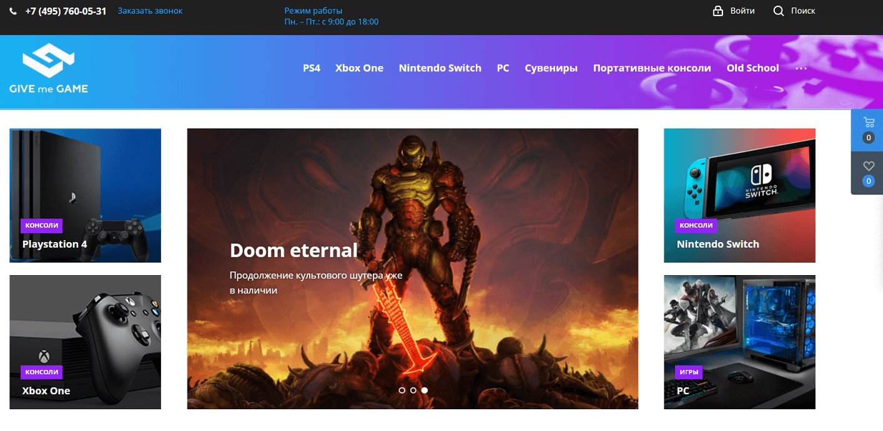
Task: Click the lock icon beside Войти
Action: pyautogui.click(x=718, y=11)
